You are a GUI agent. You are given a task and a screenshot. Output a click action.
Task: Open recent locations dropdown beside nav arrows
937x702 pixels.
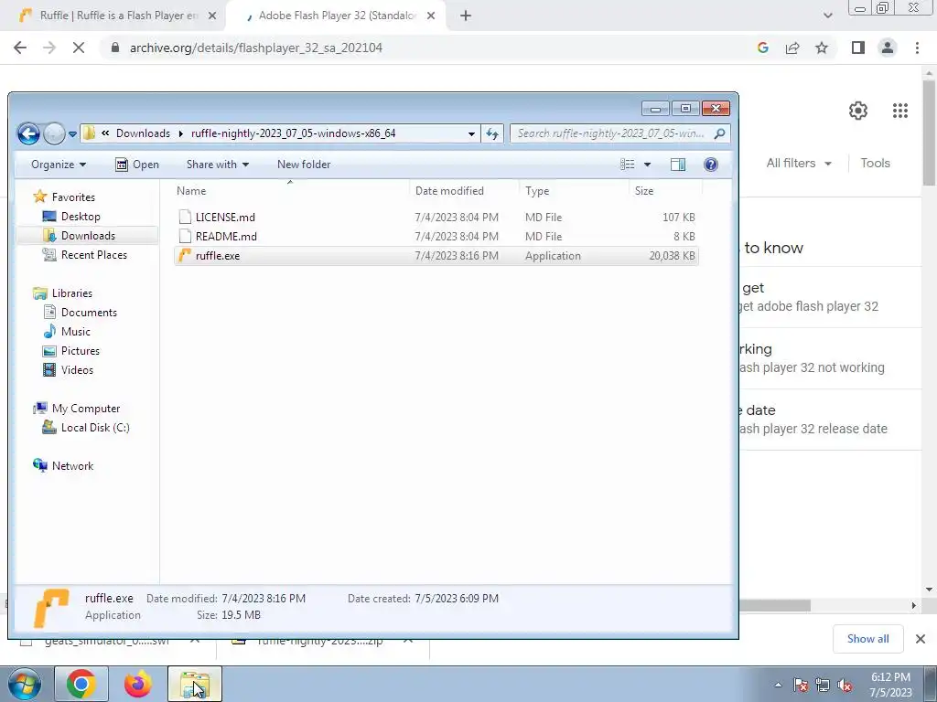pyautogui.click(x=72, y=133)
